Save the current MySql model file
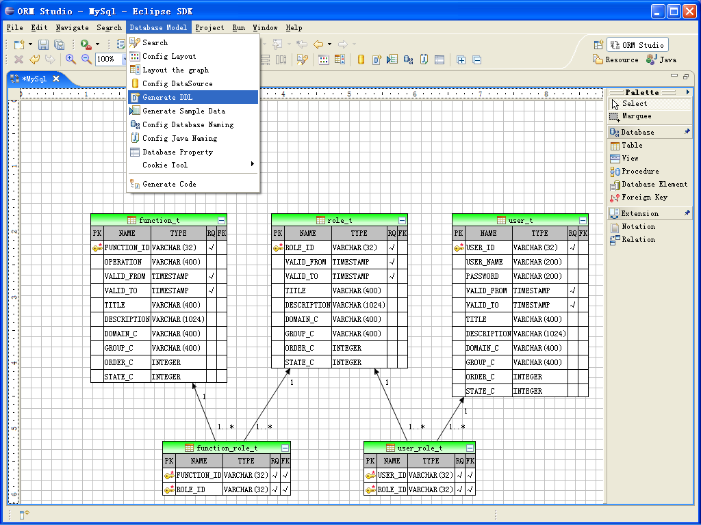Image resolution: width=701 pixels, height=525 pixels. [x=43, y=44]
